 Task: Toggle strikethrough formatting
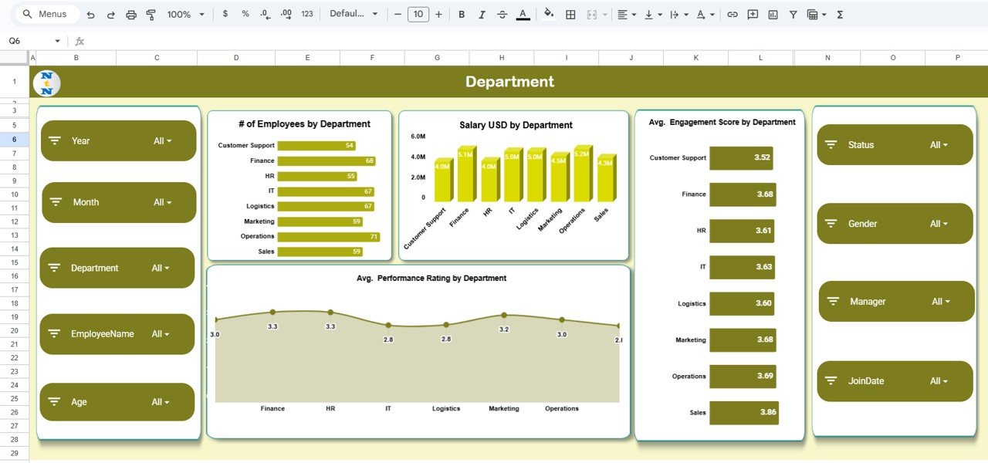pos(501,14)
